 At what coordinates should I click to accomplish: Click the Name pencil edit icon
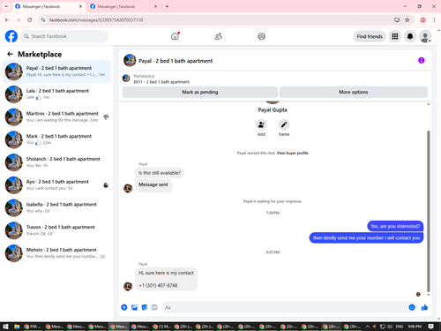(x=284, y=124)
